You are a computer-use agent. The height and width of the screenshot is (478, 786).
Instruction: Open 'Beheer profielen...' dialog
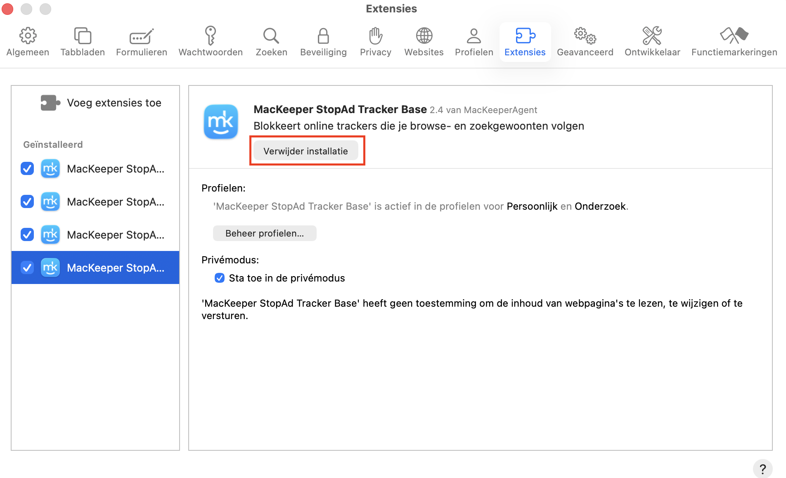point(264,233)
